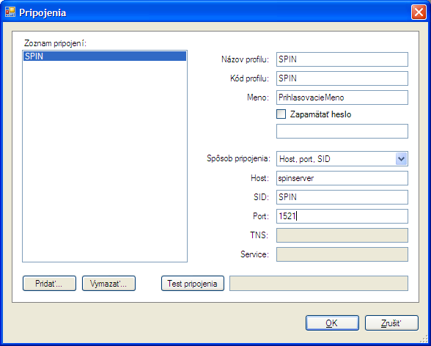Click the Vymazať... button
The image size is (431, 346).
(108, 284)
